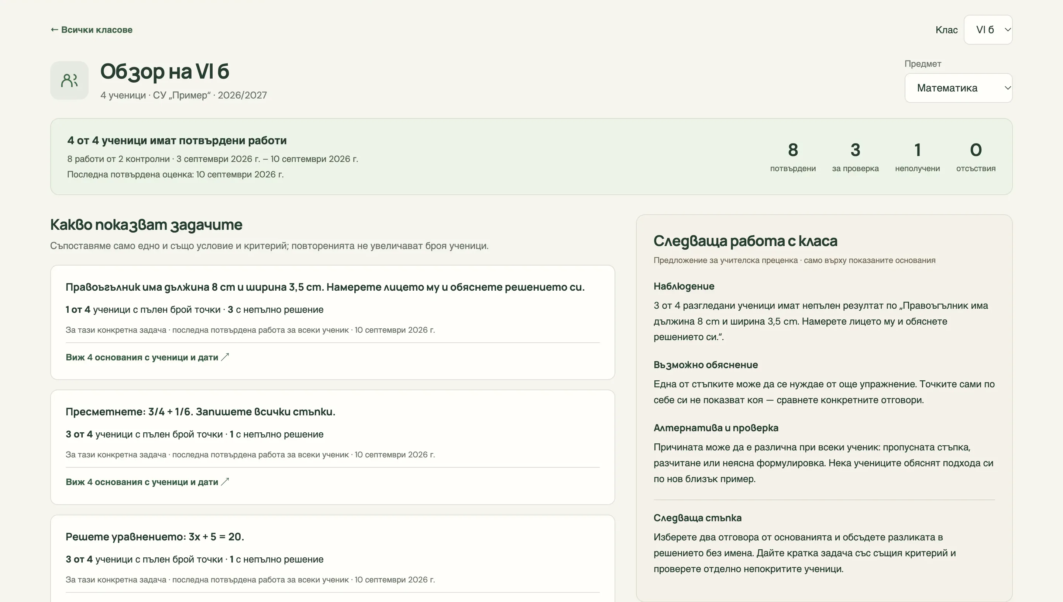Click arrow icon beside Правоъгълник task's основания link
This screenshot has height=602, width=1063.
pos(225,357)
